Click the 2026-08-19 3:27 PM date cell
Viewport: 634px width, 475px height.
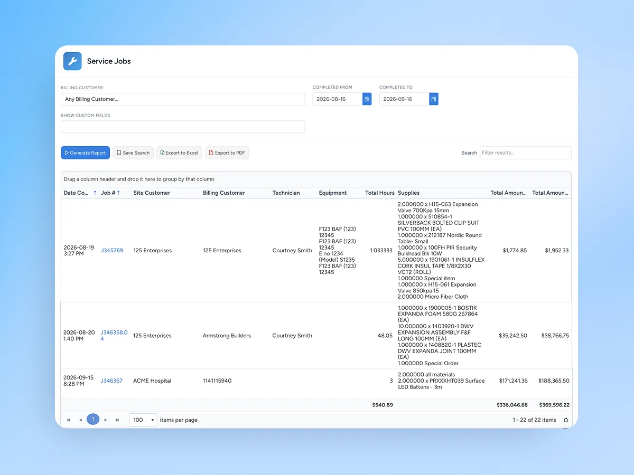pyautogui.click(x=79, y=251)
